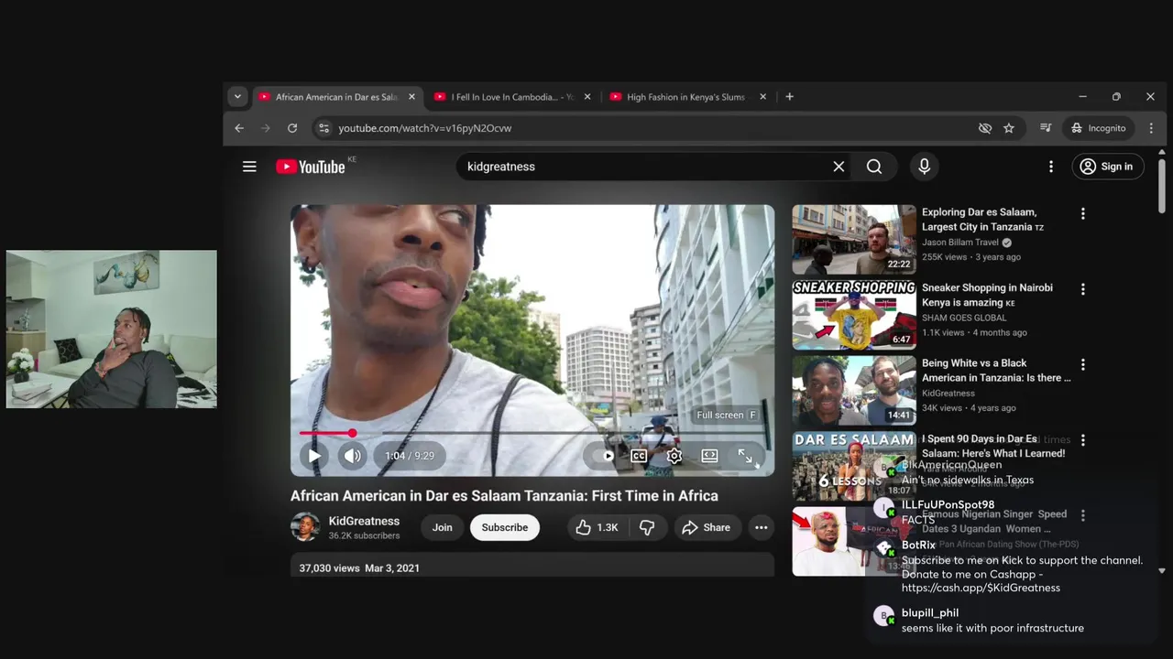Share the video
Image resolution: width=1173 pixels, height=659 pixels.
coord(706,527)
